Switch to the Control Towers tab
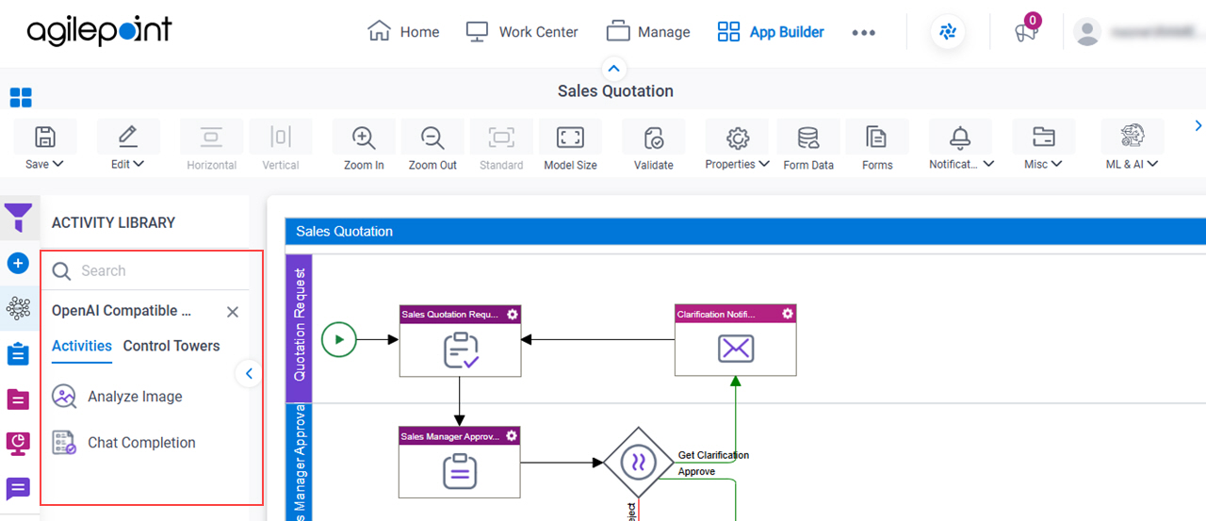The width and height of the screenshot is (1206, 521). click(x=171, y=346)
